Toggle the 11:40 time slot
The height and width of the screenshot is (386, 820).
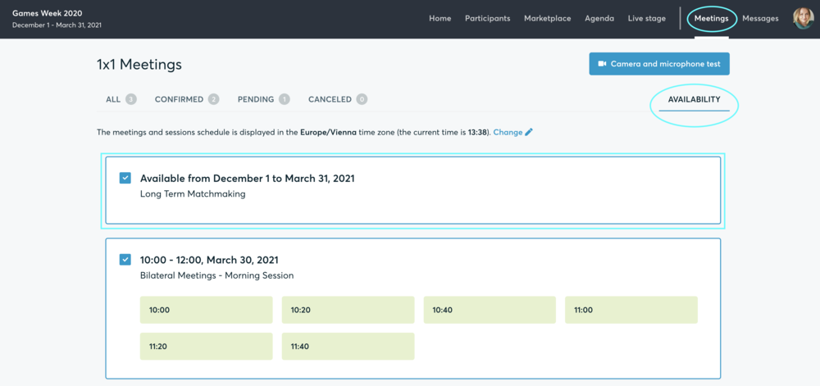point(348,347)
